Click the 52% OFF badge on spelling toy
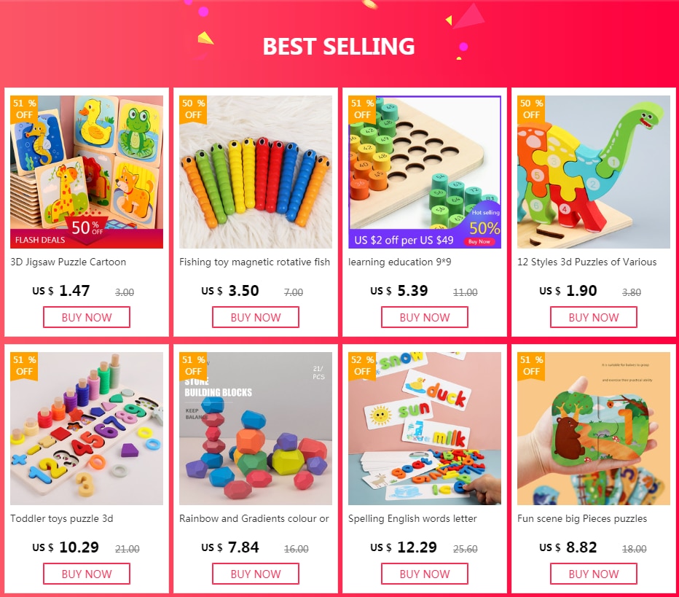 click(x=362, y=366)
